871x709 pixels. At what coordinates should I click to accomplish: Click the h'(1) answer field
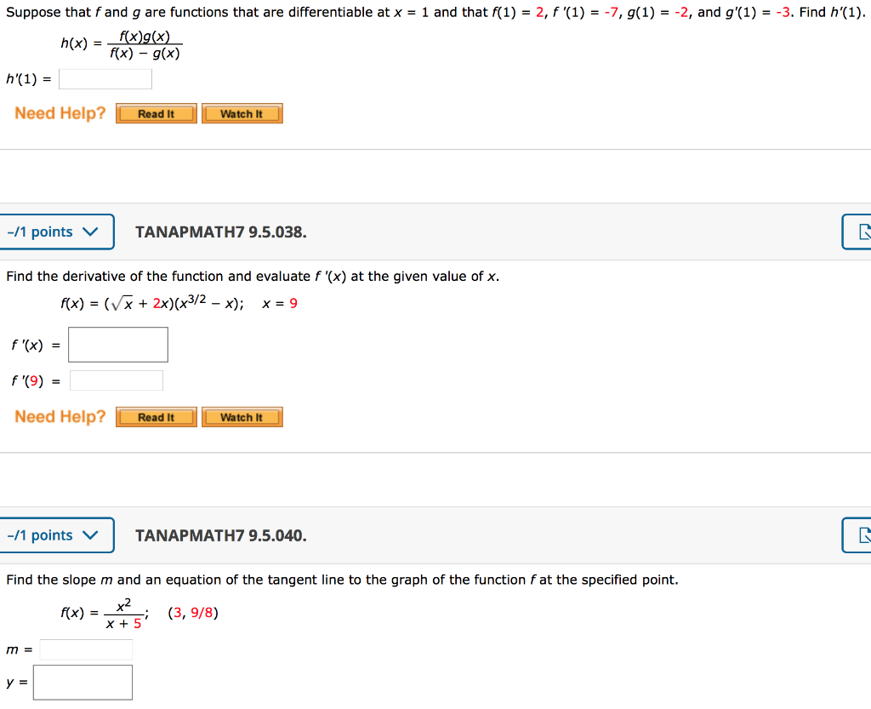point(105,78)
